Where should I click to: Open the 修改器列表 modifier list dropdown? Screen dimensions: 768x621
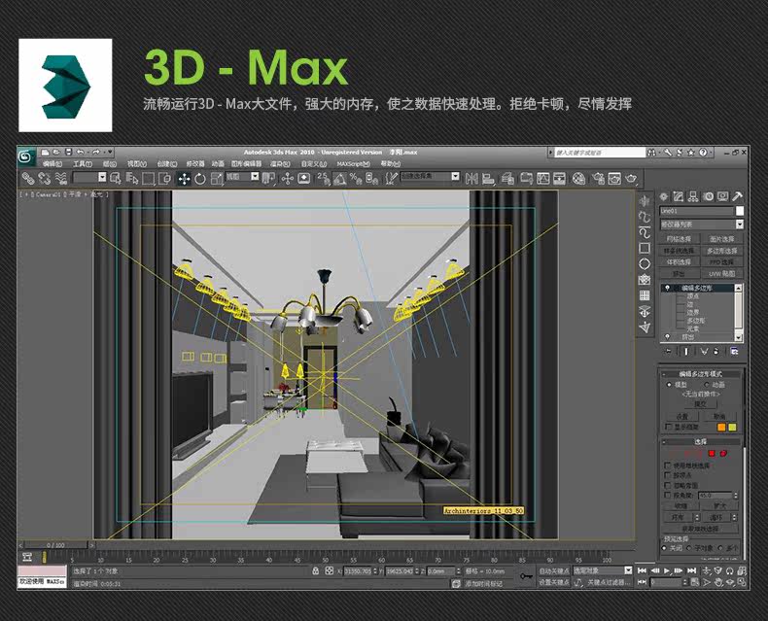(701, 224)
